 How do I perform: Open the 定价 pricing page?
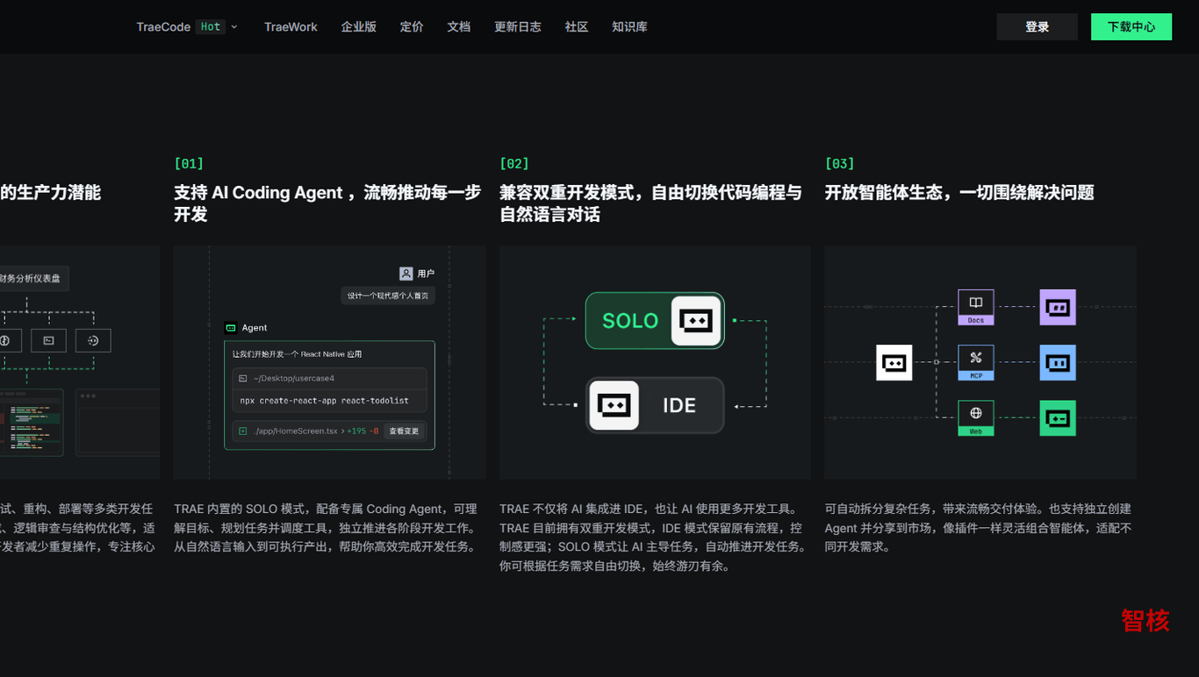(x=412, y=27)
